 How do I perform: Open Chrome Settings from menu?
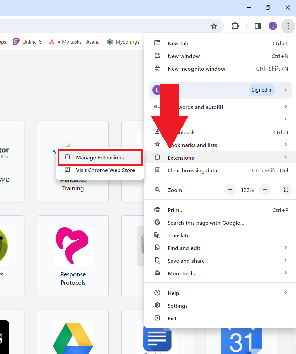click(x=177, y=306)
